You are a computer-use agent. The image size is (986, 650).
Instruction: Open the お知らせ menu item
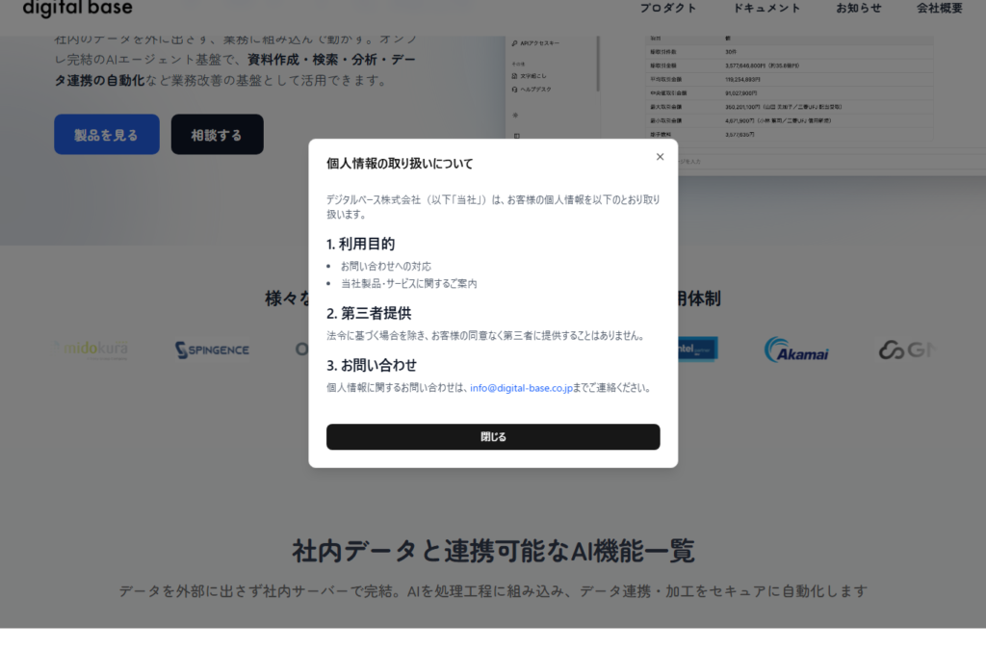tap(858, 8)
